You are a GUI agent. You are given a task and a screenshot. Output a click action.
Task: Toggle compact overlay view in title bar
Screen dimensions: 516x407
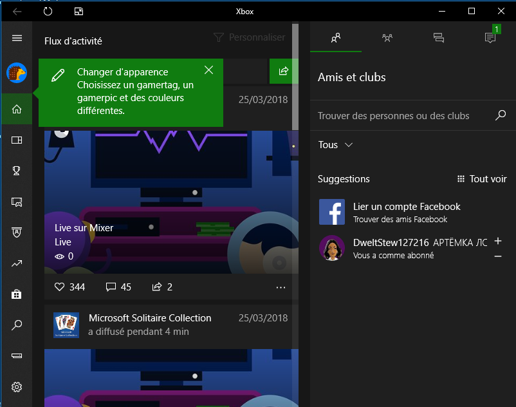coord(78,12)
